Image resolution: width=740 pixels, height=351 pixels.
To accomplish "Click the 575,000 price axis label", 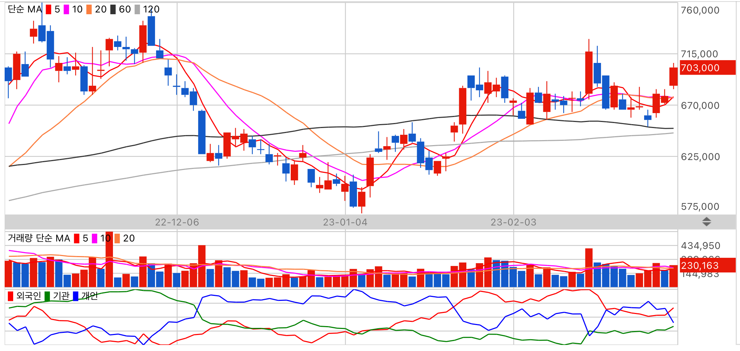I will tap(700, 207).
